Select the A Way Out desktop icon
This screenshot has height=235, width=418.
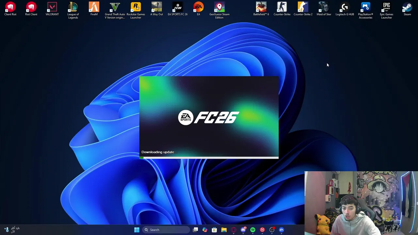click(157, 9)
